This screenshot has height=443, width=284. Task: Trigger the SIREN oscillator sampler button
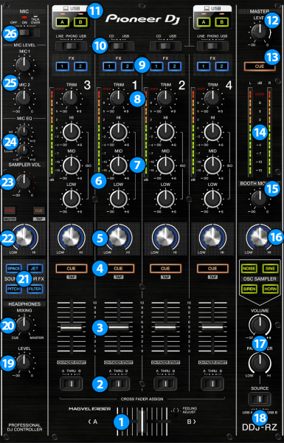click(249, 289)
